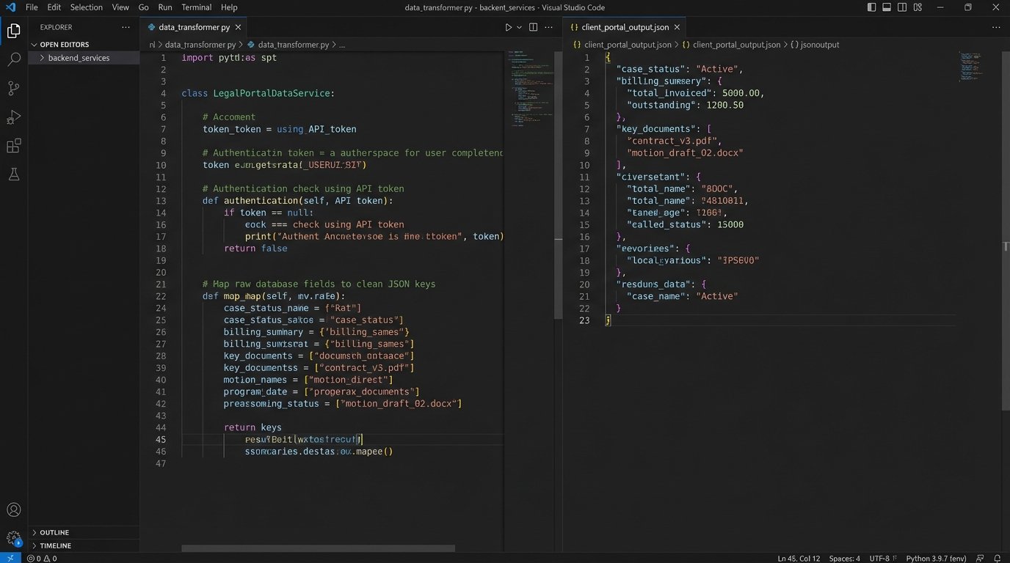Open the Extensions view
1010x563 pixels.
13,146
